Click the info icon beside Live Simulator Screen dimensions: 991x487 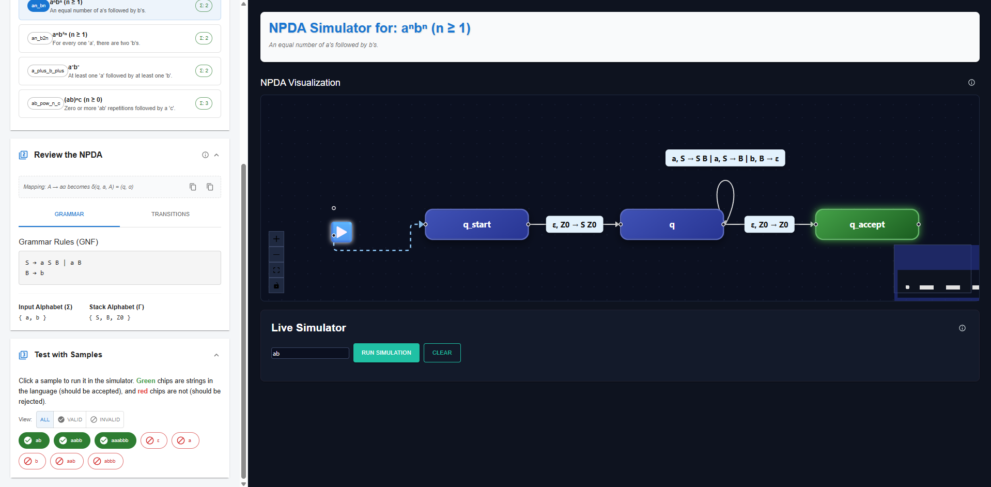click(962, 328)
